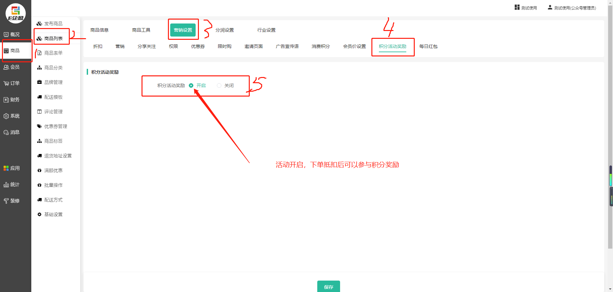The width and height of the screenshot is (613, 292).
Task: Select the 开启 radio button
Action: tap(191, 85)
